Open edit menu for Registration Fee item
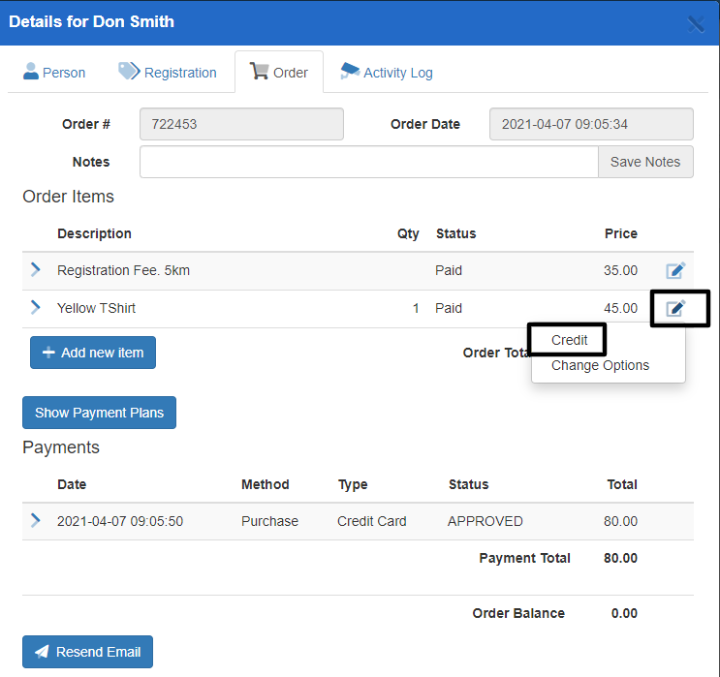The image size is (720, 677). [675, 270]
